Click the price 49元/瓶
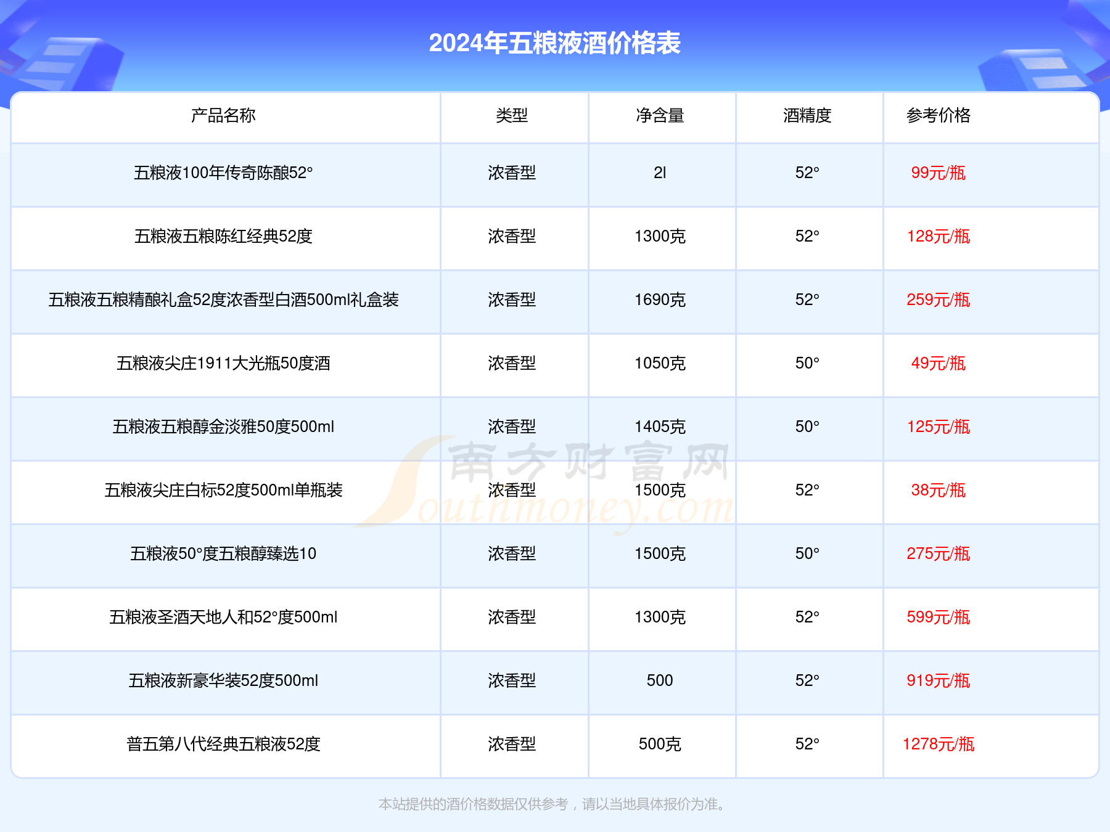This screenshot has height=832, width=1110. [939, 363]
